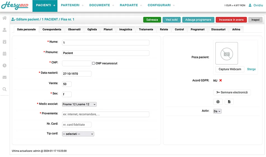Viewport: 266px width, 157px height.
Task: Click the printer icon under GDPR
Action: [218, 102]
